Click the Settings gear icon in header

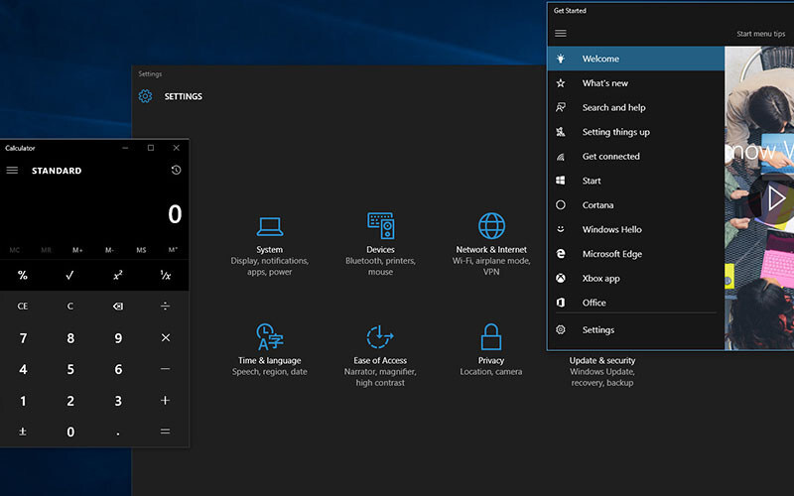coord(145,96)
